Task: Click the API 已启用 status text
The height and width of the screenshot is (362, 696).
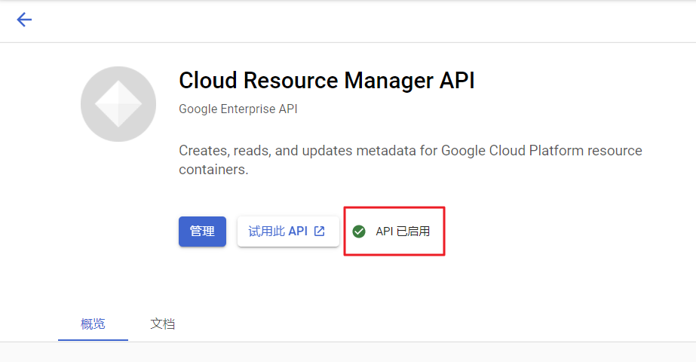Action: coord(403,232)
